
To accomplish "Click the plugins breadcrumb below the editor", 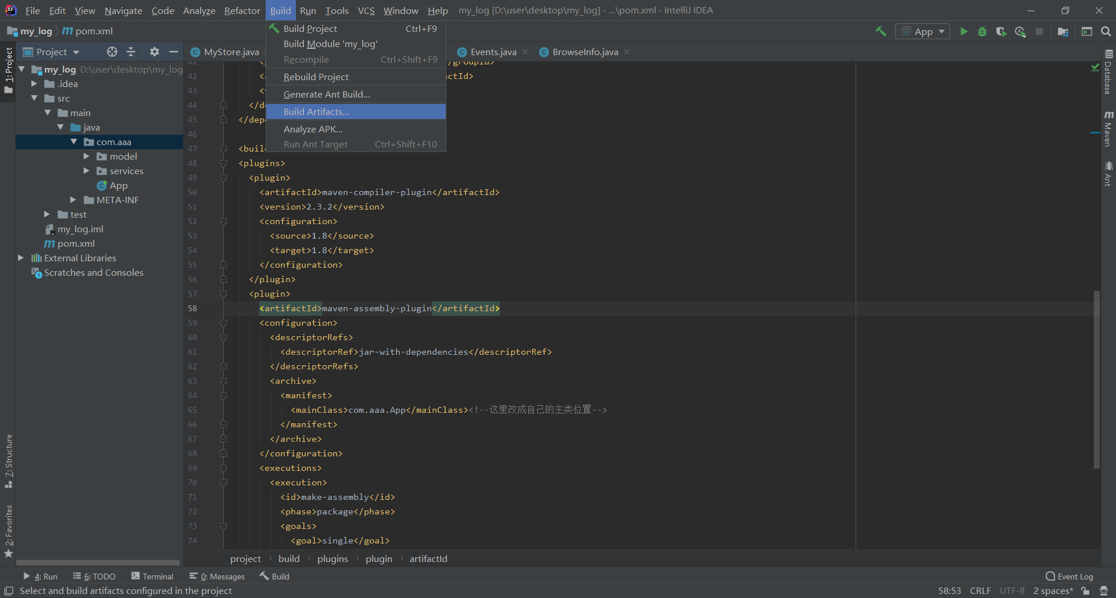I will (x=332, y=559).
